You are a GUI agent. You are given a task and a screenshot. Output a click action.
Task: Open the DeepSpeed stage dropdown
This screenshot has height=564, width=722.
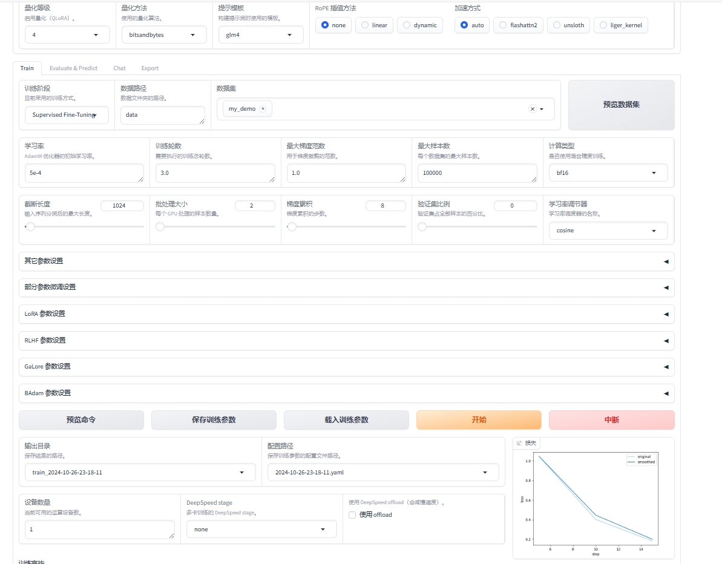[261, 530]
